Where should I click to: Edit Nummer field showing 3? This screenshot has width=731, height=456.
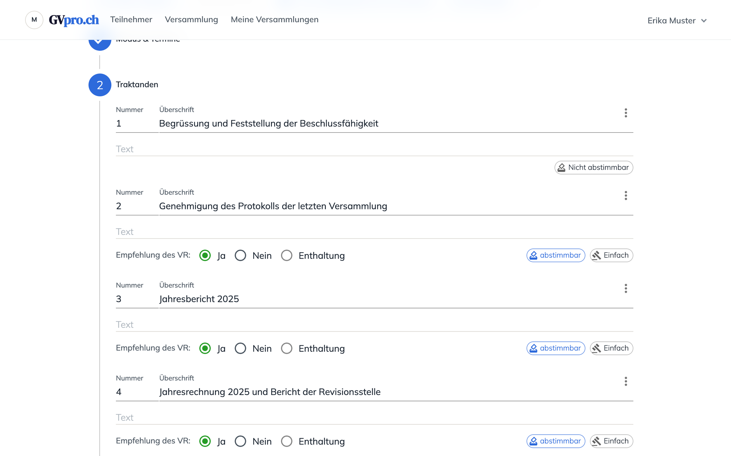[137, 299]
